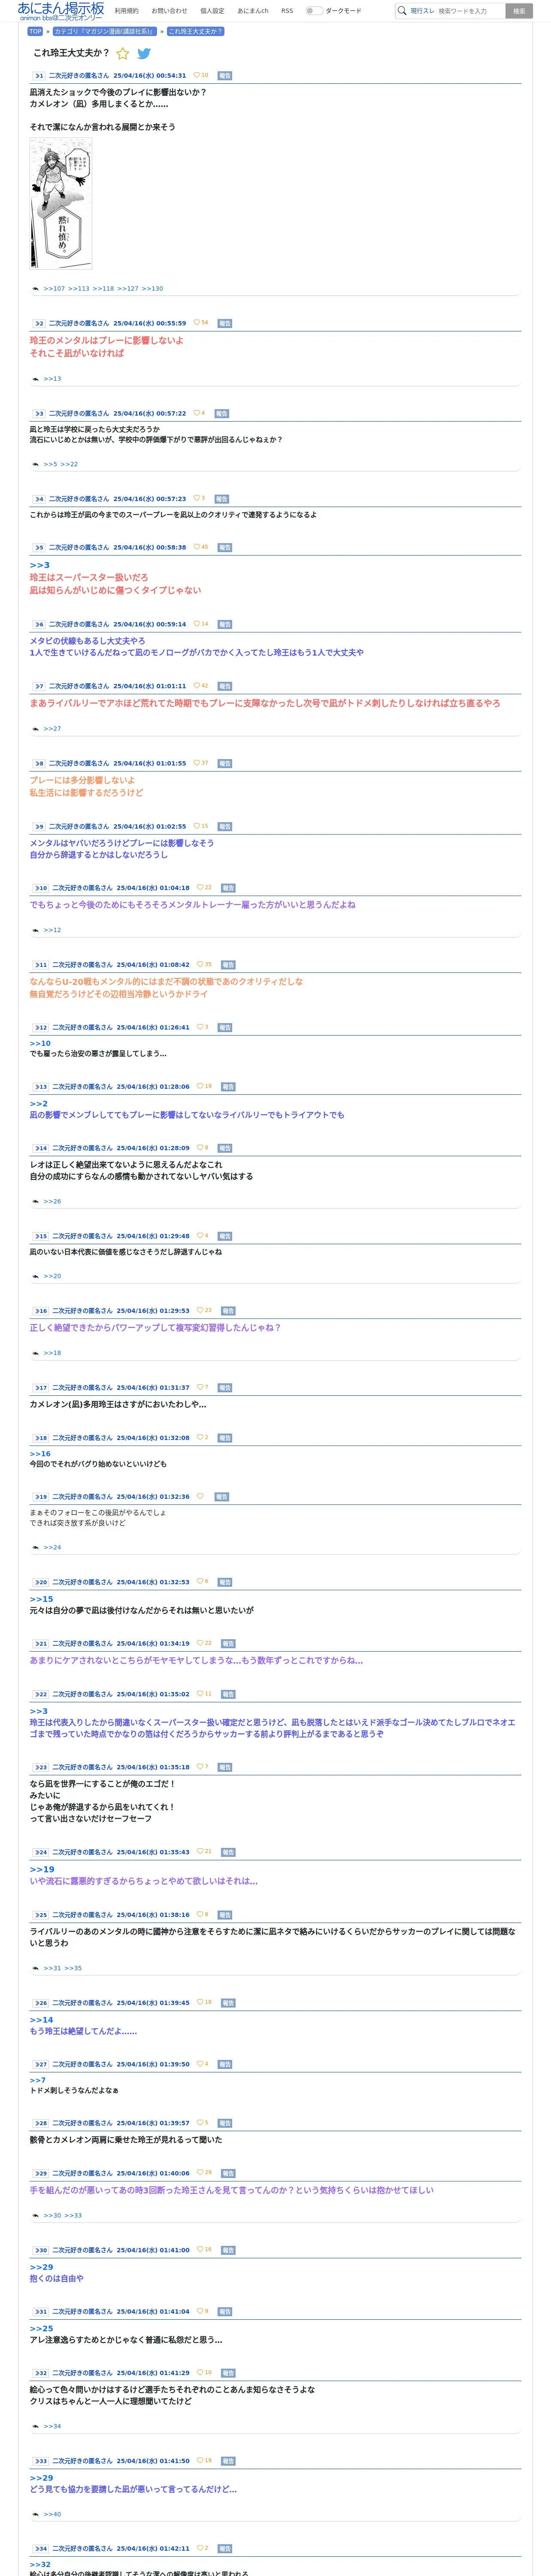Go to あにまんch link
The height and width of the screenshot is (2576, 551).
pos(253,11)
